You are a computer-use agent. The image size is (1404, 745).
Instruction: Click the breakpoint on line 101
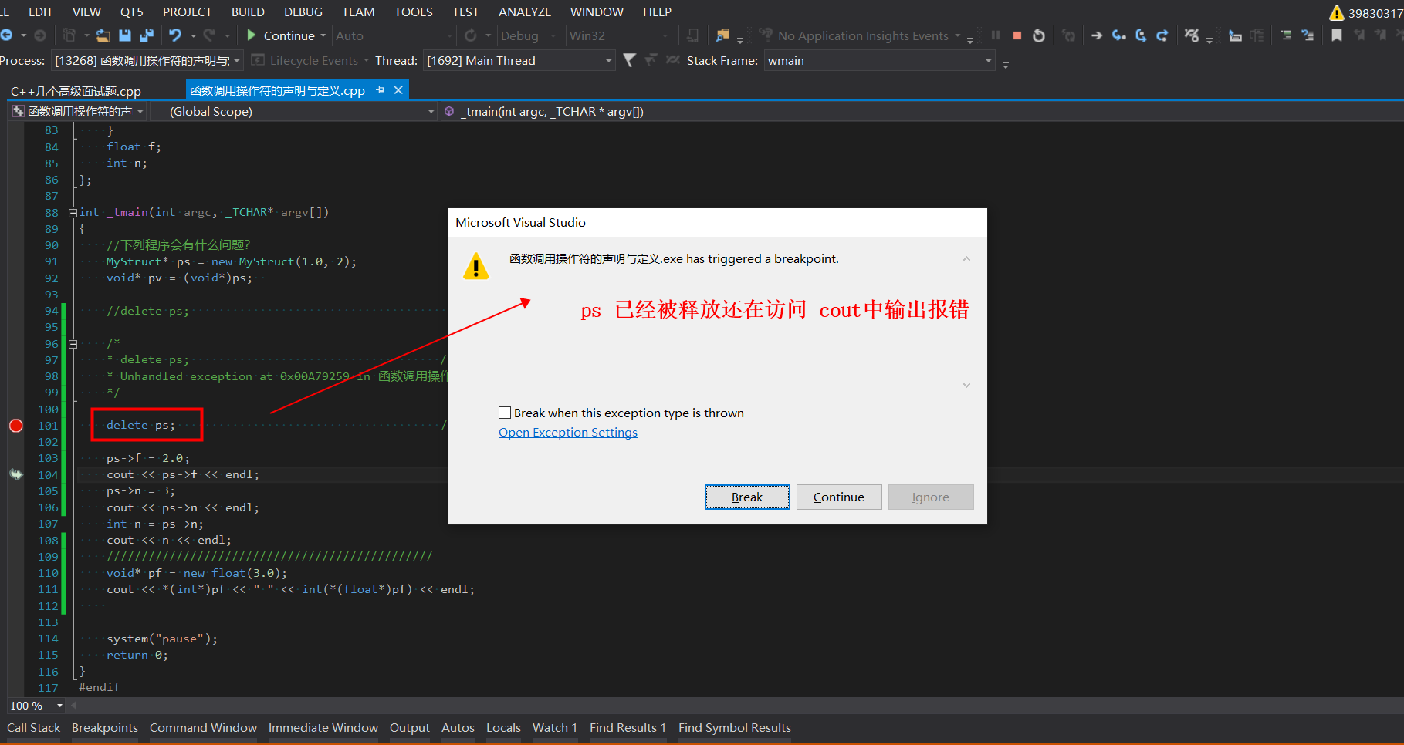[x=16, y=426]
